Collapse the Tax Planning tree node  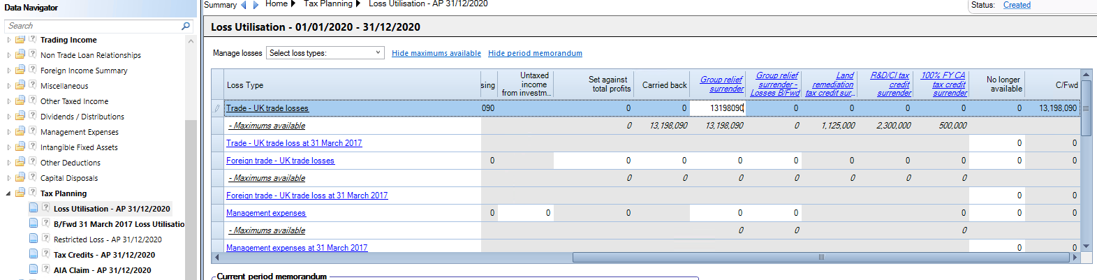coord(8,193)
